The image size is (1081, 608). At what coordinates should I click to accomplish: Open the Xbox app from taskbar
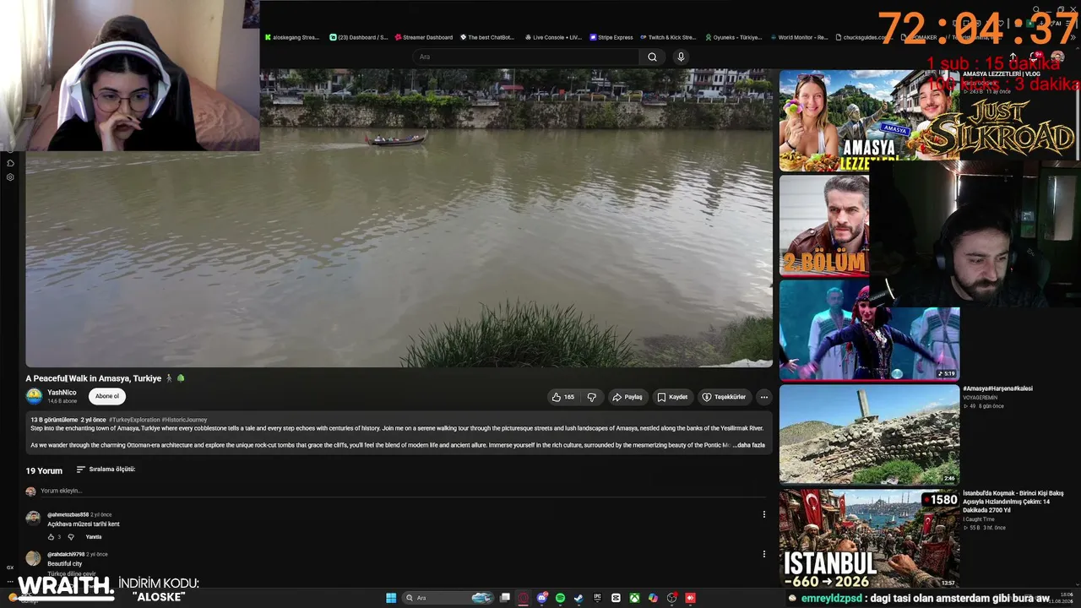634,598
